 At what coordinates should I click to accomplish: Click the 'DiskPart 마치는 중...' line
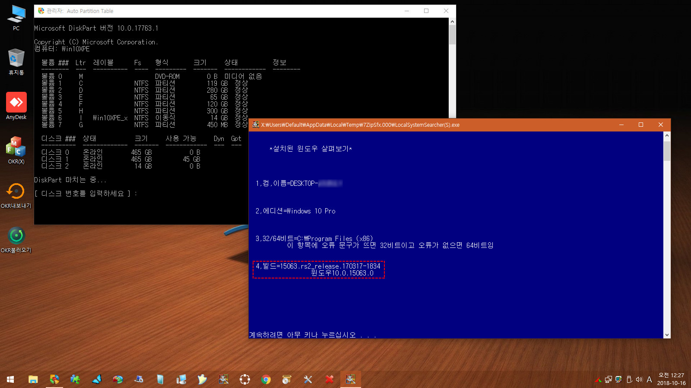click(x=70, y=180)
